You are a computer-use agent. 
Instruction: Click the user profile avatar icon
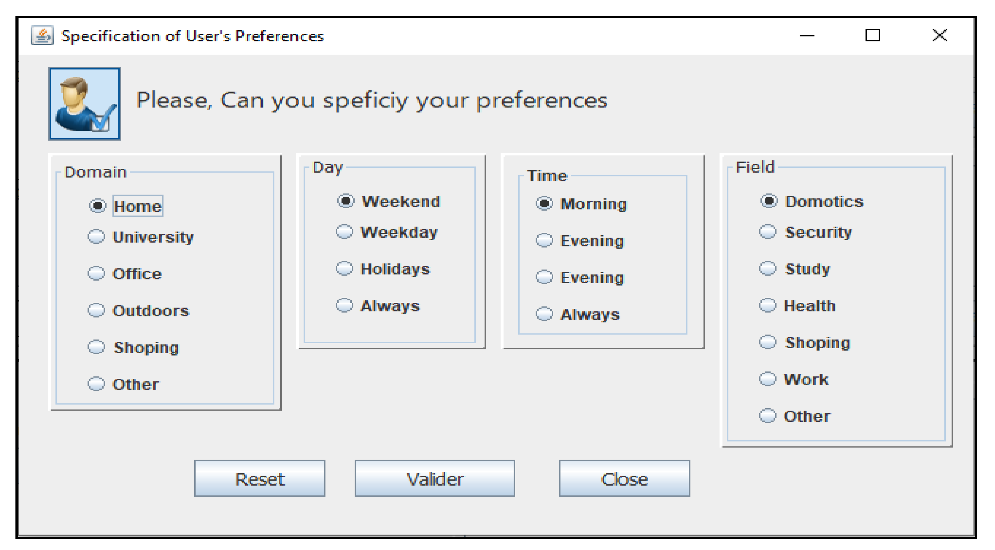click(84, 104)
